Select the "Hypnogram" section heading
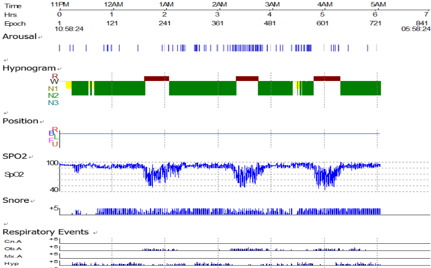Screen dimensions: 431x268 (29, 68)
